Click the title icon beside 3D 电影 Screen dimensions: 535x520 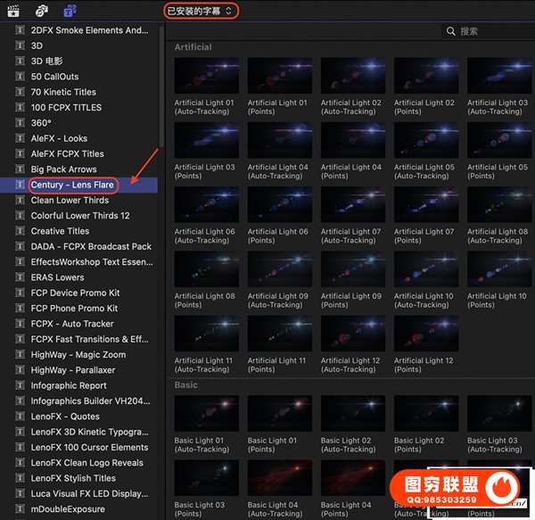[x=20, y=61]
